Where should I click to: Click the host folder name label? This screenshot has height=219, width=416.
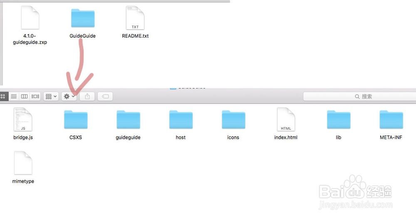(x=181, y=137)
